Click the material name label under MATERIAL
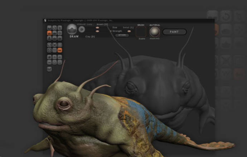Viewport: 247px width, 157px height. pyautogui.click(x=155, y=39)
